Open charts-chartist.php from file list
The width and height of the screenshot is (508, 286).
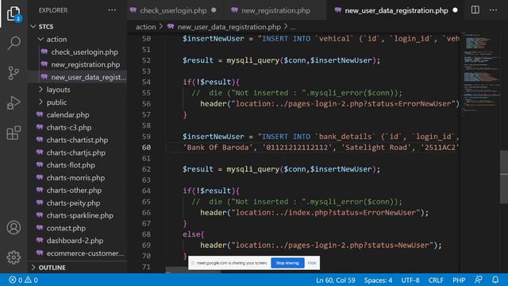coord(77,140)
